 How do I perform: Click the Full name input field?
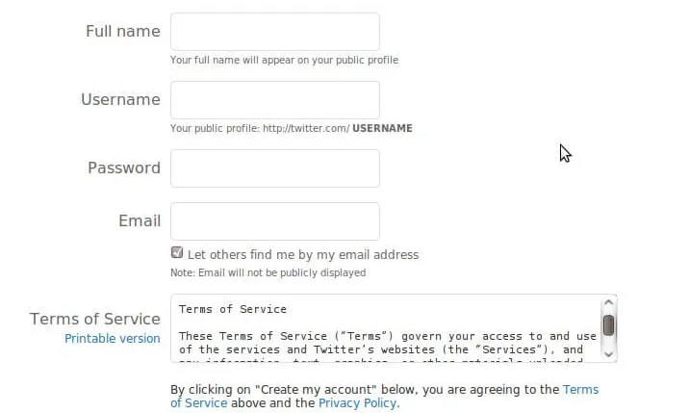pyautogui.click(x=274, y=32)
